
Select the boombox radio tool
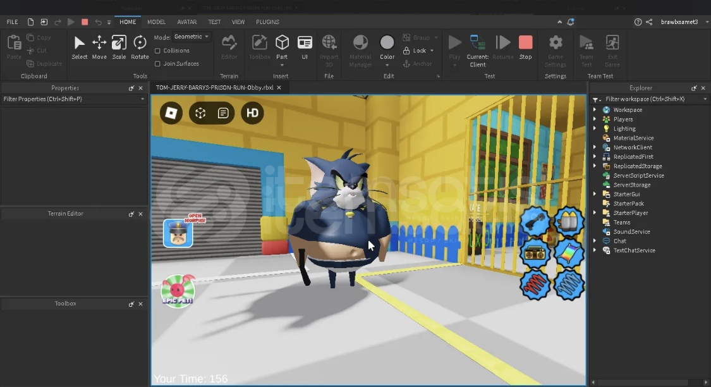click(535, 254)
